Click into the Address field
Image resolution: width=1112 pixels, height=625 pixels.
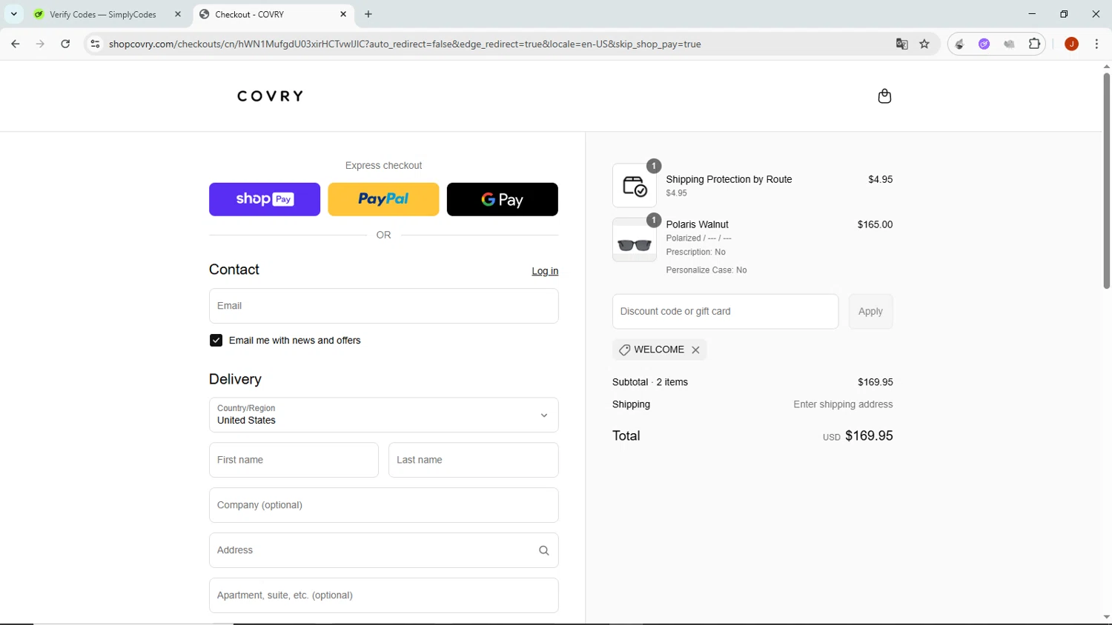[x=383, y=550]
